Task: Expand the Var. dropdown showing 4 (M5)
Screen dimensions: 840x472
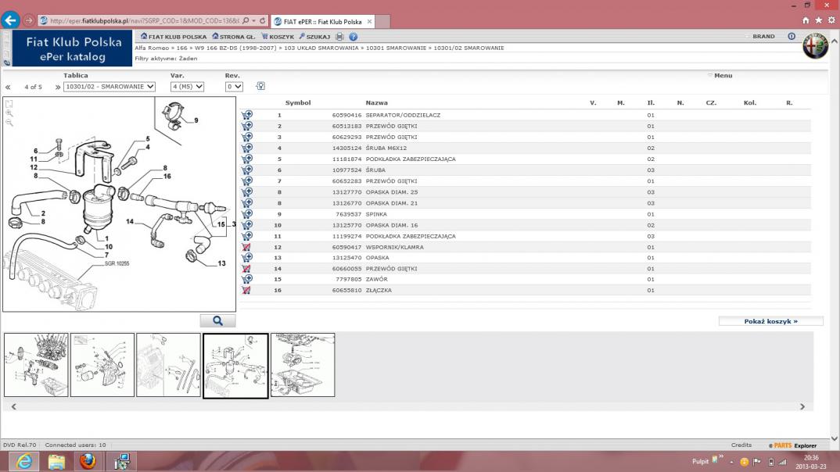Action: 187,87
